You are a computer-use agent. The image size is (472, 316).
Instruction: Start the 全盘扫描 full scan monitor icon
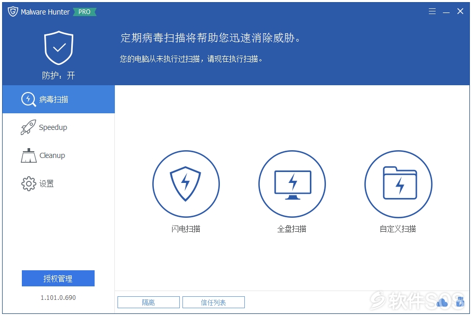click(292, 184)
